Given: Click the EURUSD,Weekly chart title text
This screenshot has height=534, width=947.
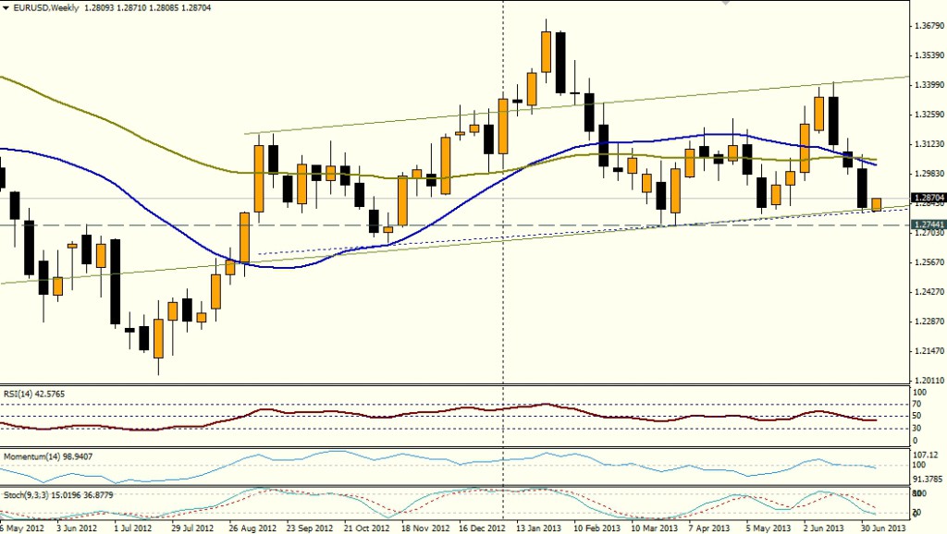Looking at the screenshot, I should (44, 6).
